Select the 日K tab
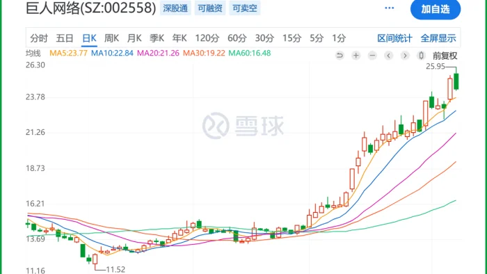Image resolution: width=487 pixels, height=274 pixels. [89, 38]
